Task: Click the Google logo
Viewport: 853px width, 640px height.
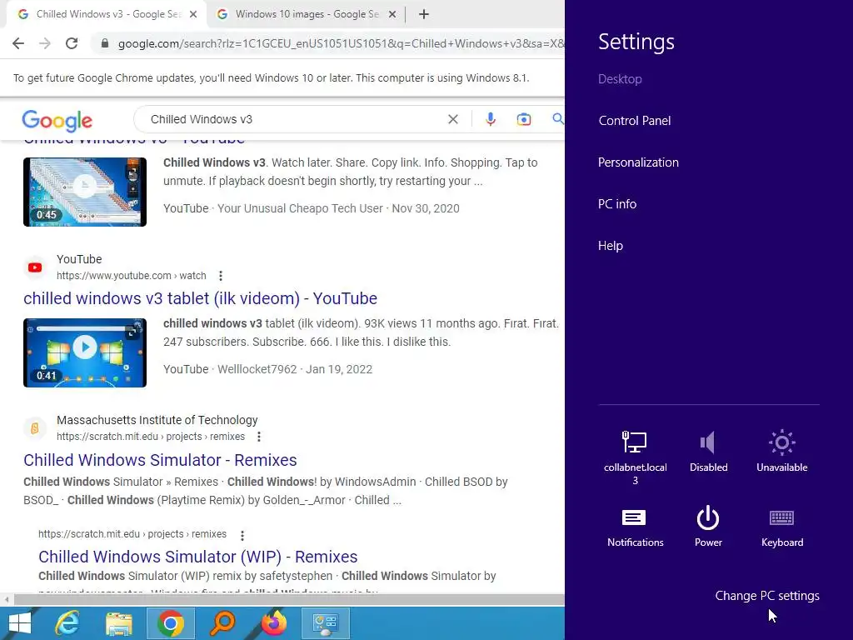Action: 57,120
